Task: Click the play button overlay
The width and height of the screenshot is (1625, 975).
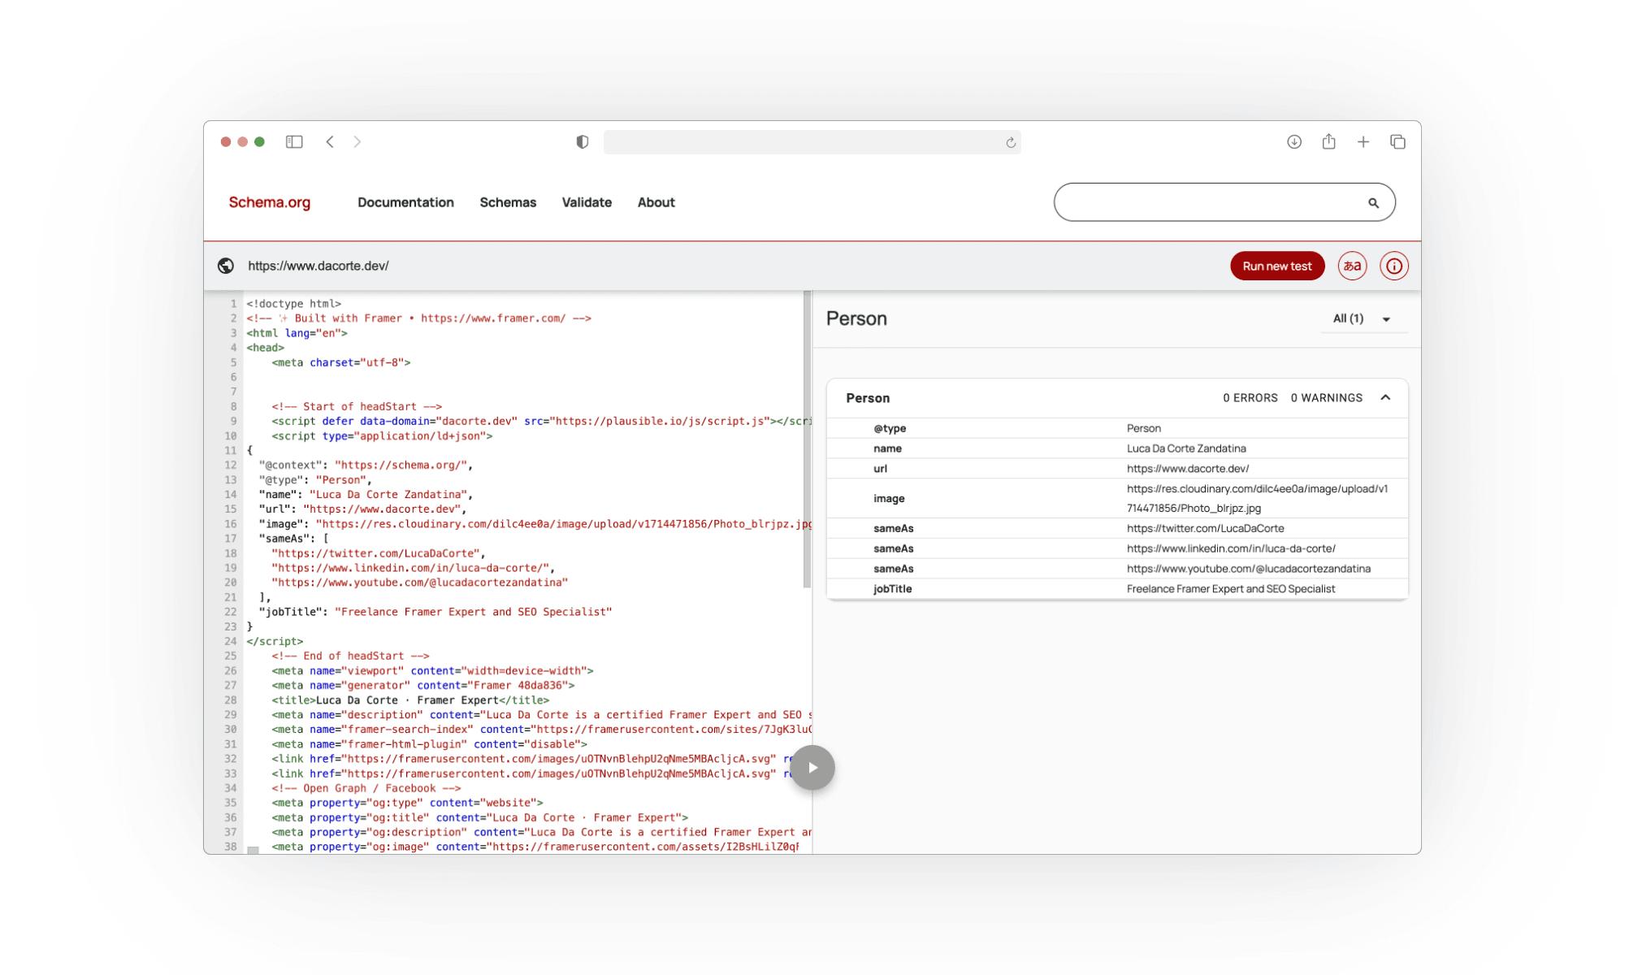Action: (812, 767)
